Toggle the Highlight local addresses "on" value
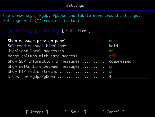Screen dimensions: 155x117 coord(111,51)
